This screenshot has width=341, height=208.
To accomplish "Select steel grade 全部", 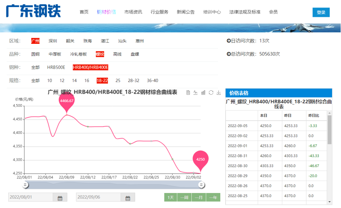I will tap(35, 67).
